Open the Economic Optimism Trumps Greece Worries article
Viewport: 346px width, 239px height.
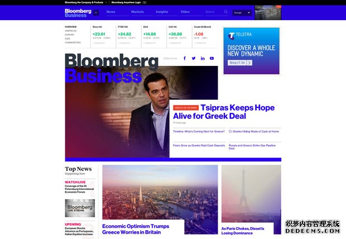click(x=136, y=229)
